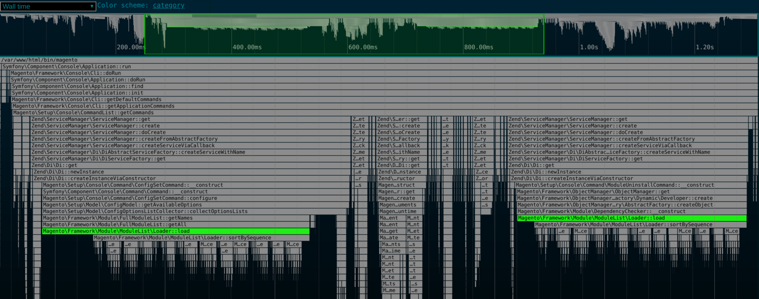Click the 800.00ms label in the overview timeline
This screenshot has width=759, height=299.
coord(479,47)
